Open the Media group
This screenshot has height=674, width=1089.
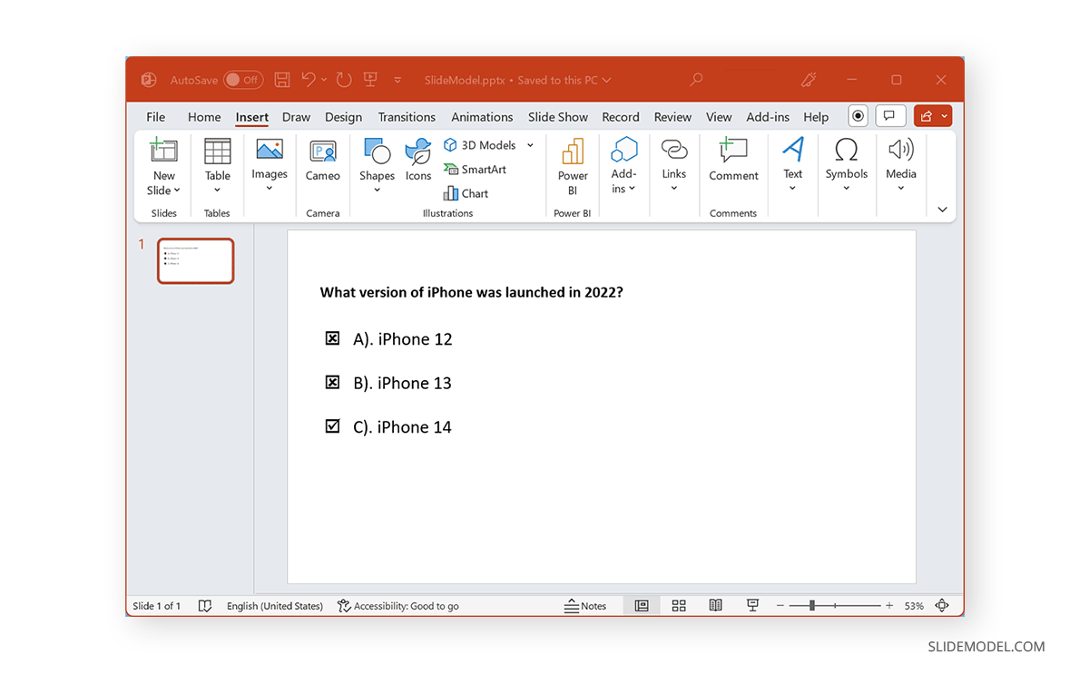click(x=901, y=149)
